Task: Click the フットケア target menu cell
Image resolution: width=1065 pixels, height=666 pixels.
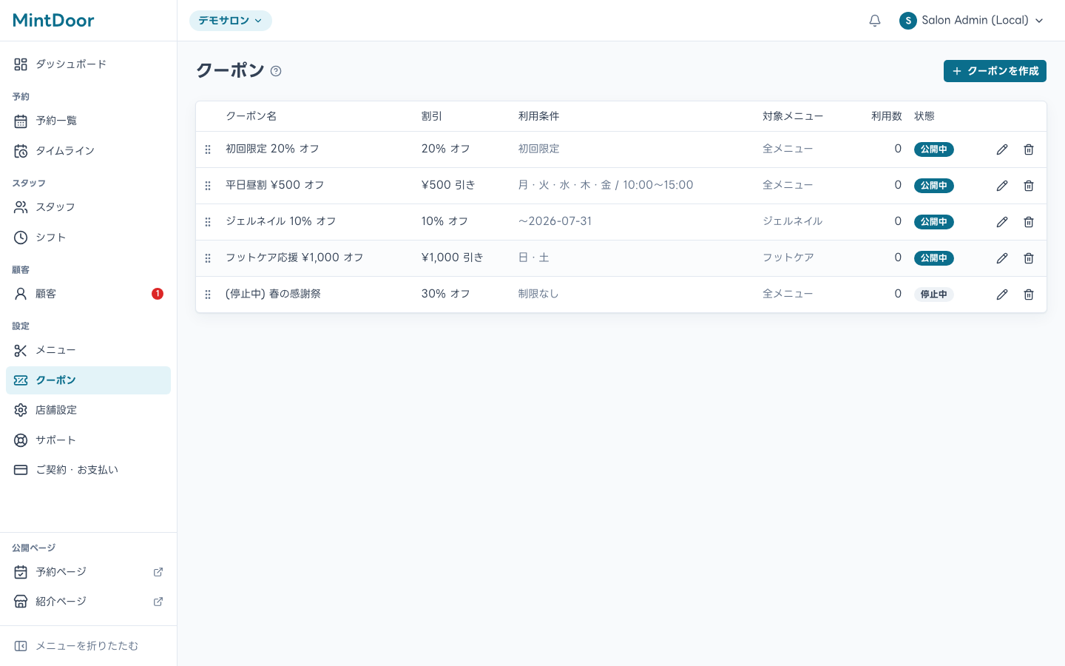Action: (788, 258)
